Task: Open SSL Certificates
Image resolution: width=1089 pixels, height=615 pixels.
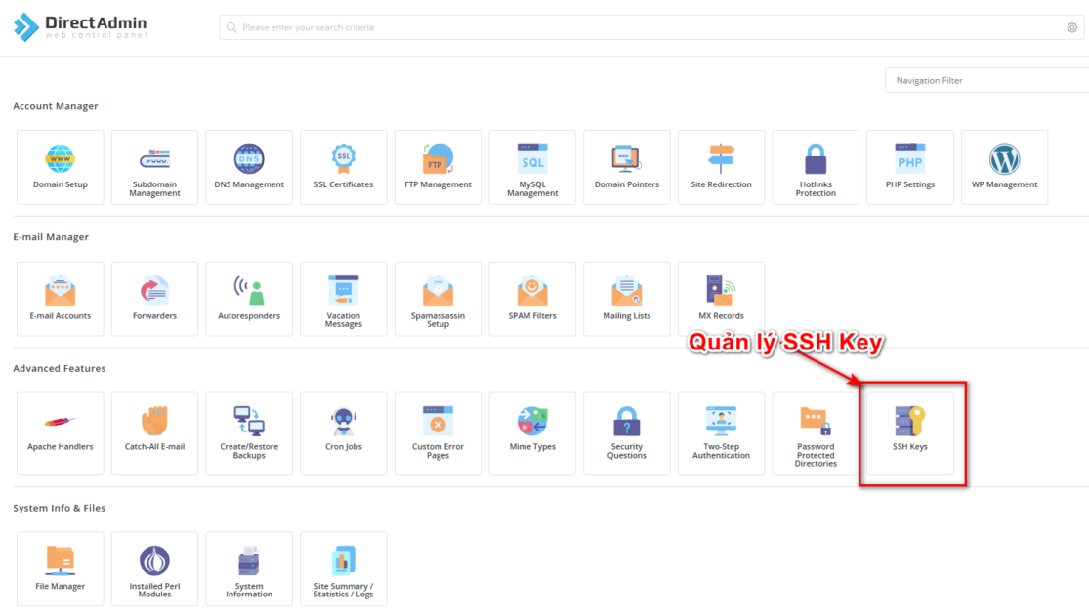Action: [x=344, y=167]
